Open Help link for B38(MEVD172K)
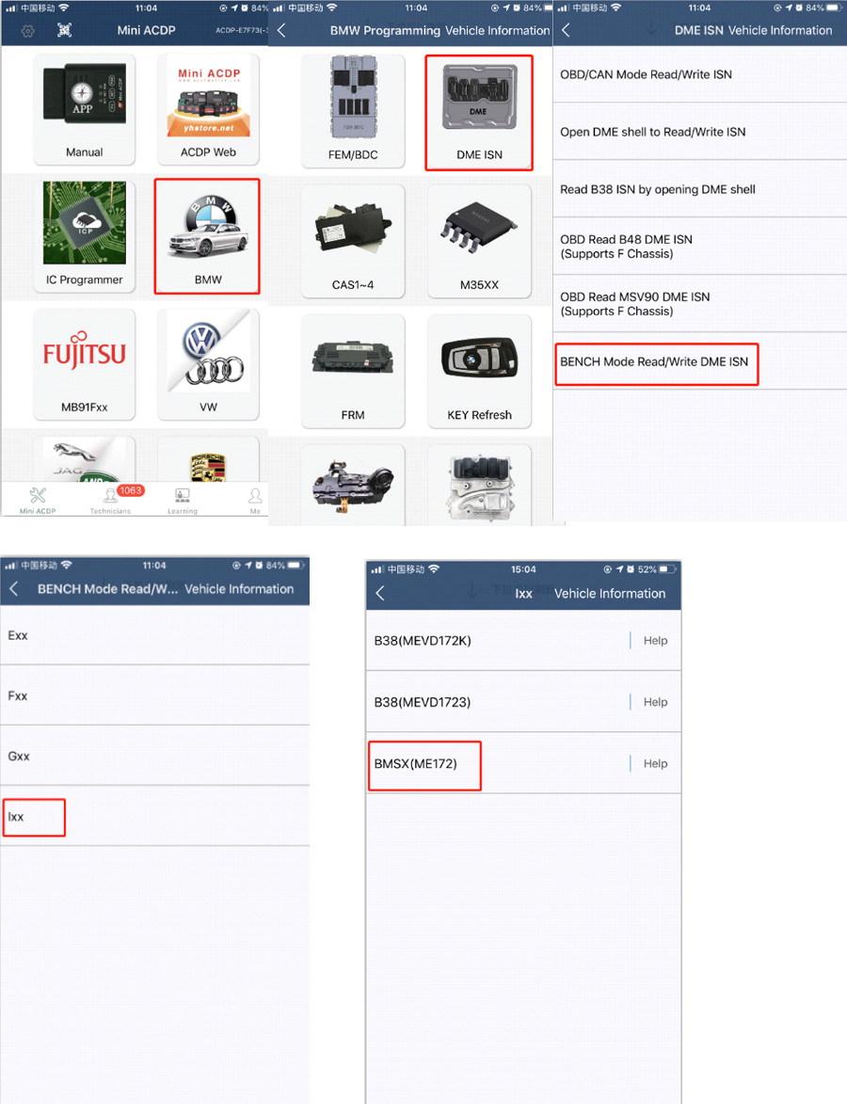The height and width of the screenshot is (1104, 847). point(656,641)
